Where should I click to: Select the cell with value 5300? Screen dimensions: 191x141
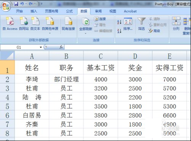coord(170,106)
